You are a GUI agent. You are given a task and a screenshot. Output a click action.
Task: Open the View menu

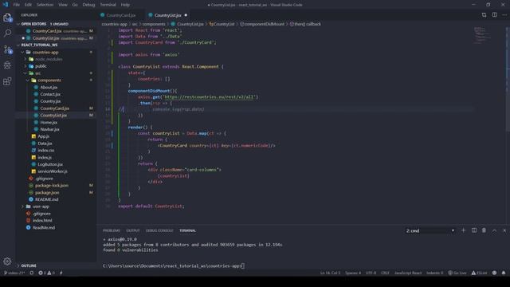coord(63,5)
